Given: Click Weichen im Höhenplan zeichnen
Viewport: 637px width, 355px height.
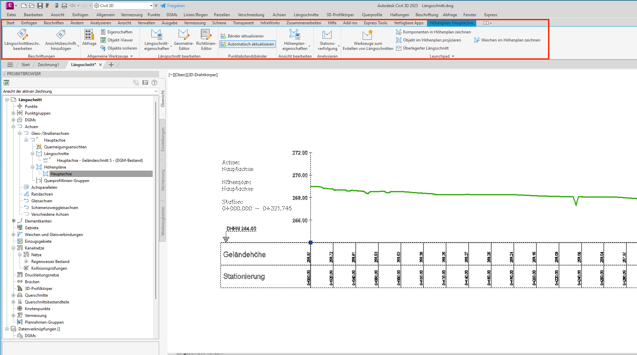Looking at the screenshot, I should coord(507,40).
